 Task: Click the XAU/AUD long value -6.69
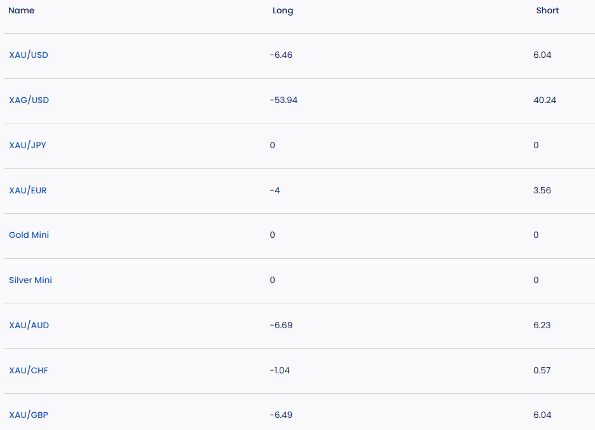(281, 326)
